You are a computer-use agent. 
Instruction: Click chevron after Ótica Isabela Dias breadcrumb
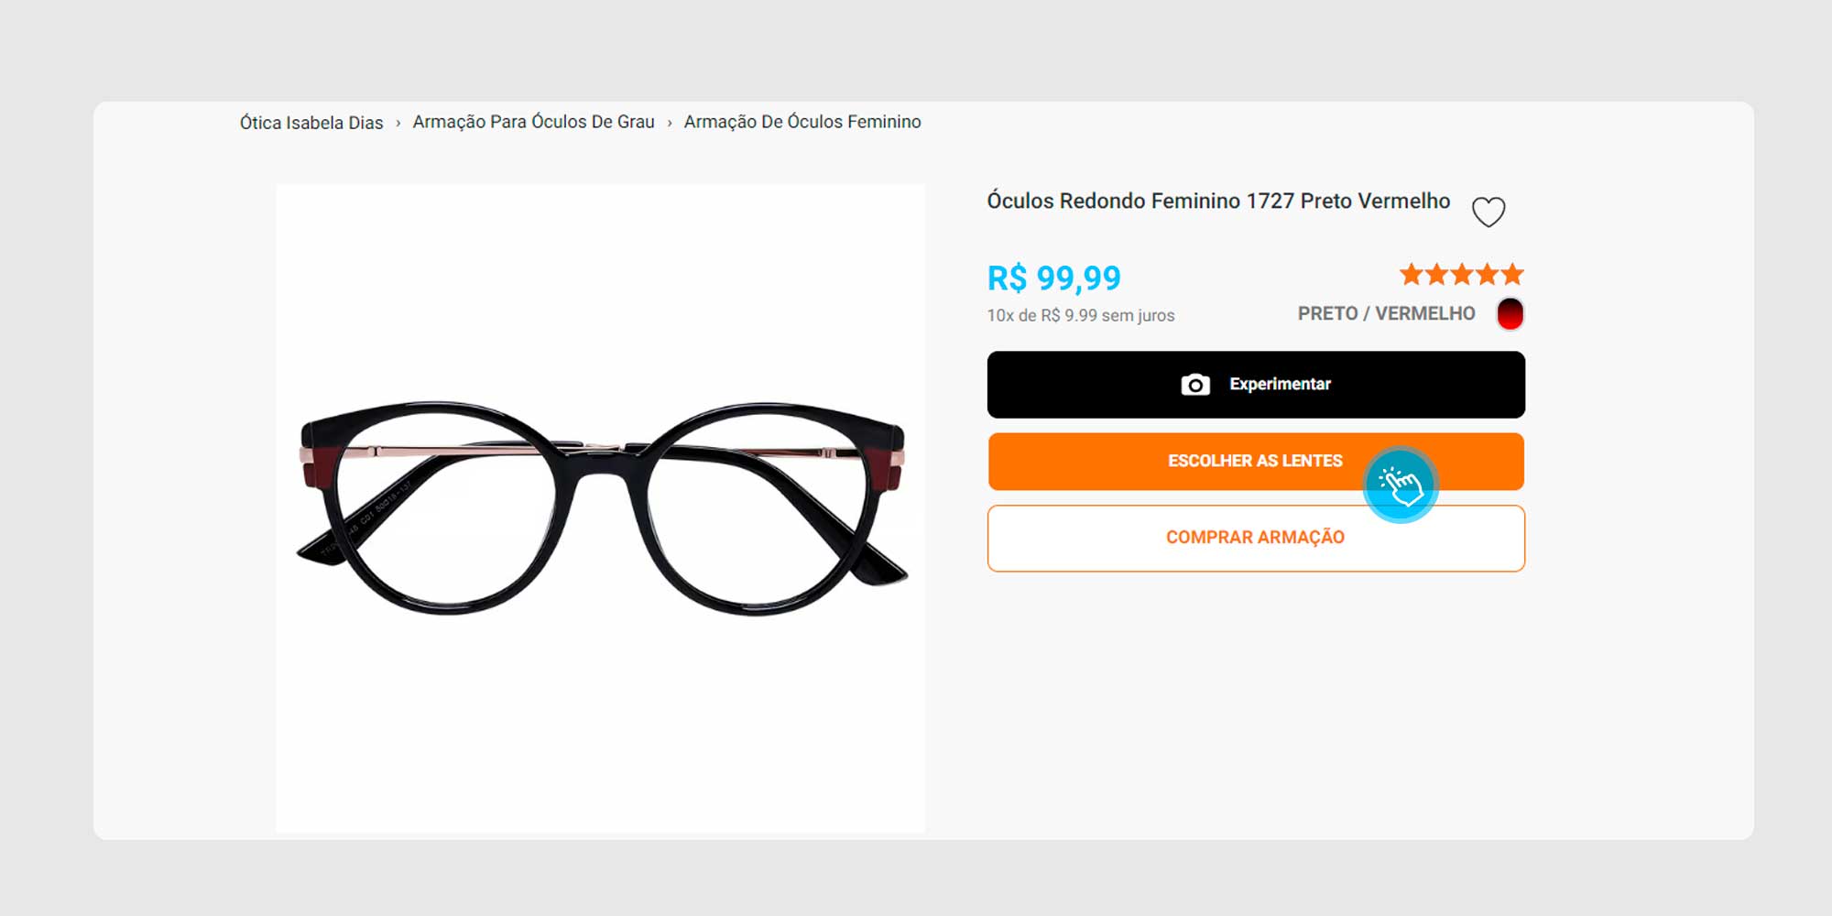(x=398, y=123)
